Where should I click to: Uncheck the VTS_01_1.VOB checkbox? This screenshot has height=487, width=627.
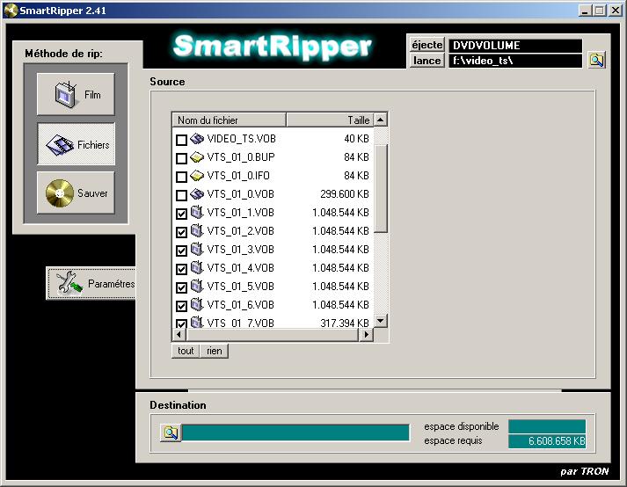[181, 214]
